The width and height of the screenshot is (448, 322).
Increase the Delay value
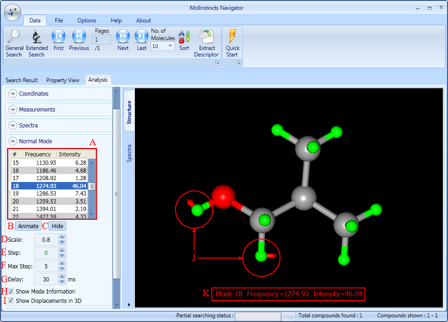(62, 276)
